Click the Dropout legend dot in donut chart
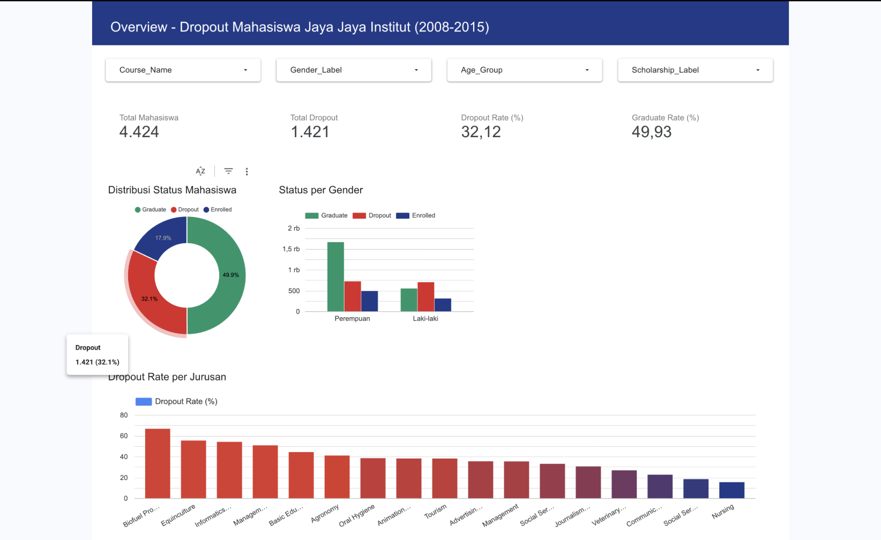This screenshot has height=540, width=881. coord(174,209)
